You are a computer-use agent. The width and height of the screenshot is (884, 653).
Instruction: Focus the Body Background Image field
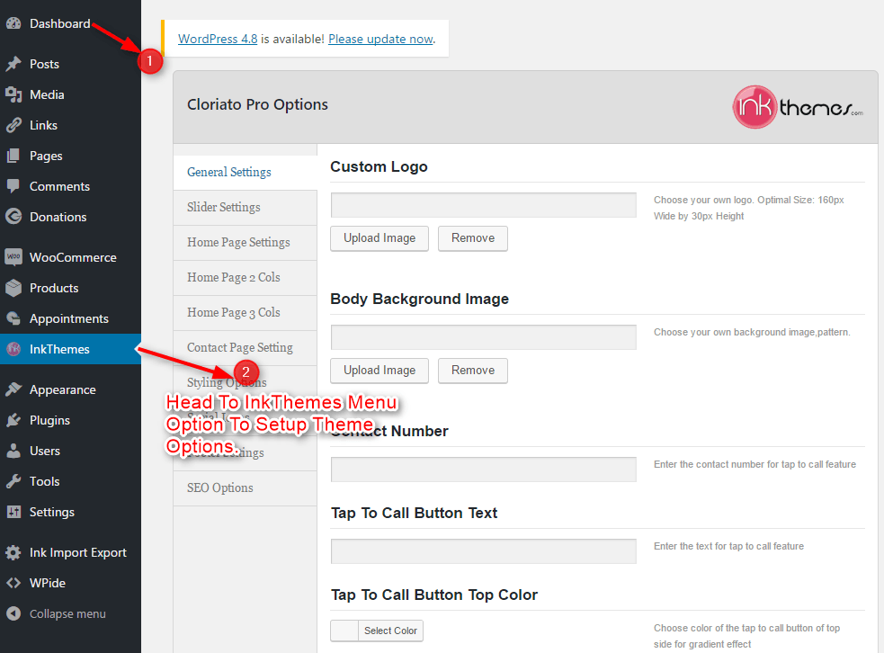point(484,337)
